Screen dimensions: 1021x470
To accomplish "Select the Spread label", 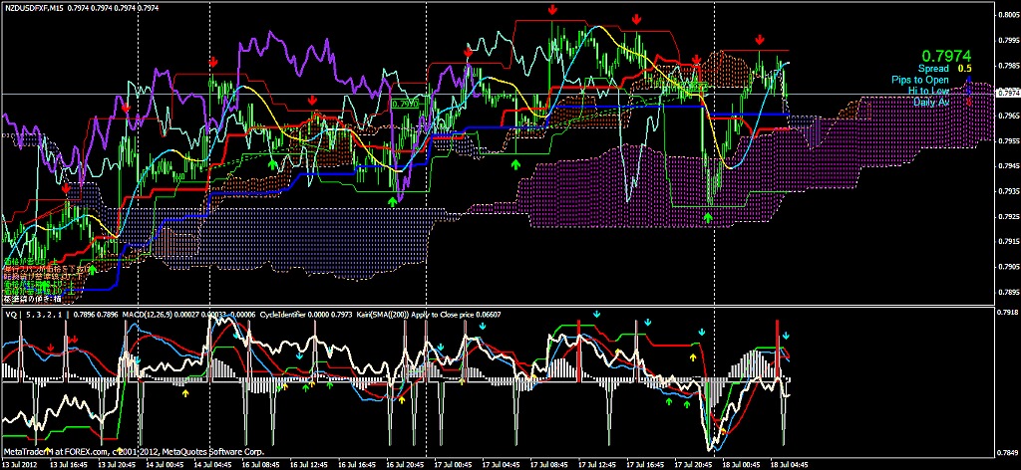I will tap(934, 69).
